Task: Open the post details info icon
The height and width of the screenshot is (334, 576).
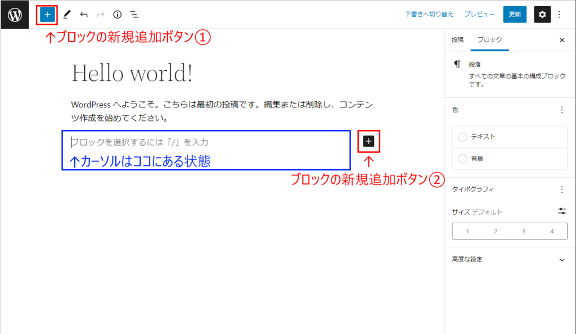Action: click(x=117, y=15)
